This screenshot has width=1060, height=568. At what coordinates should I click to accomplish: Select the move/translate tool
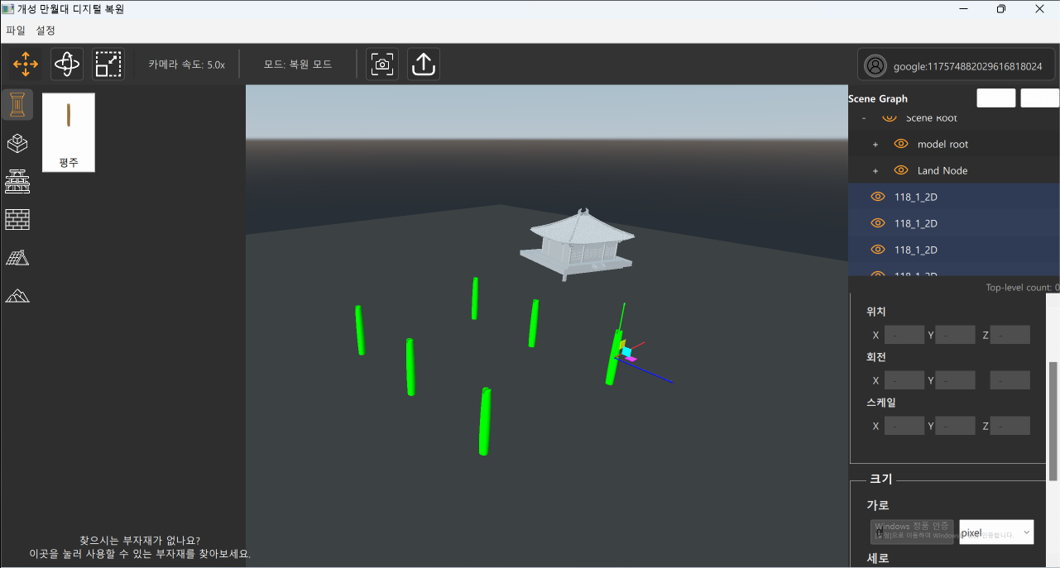click(x=26, y=64)
